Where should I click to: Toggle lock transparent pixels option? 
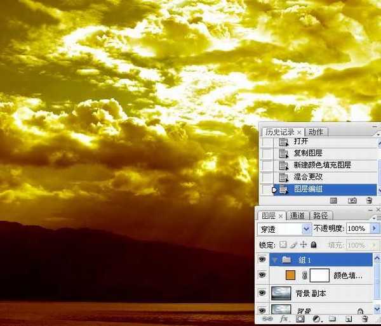tap(283, 245)
